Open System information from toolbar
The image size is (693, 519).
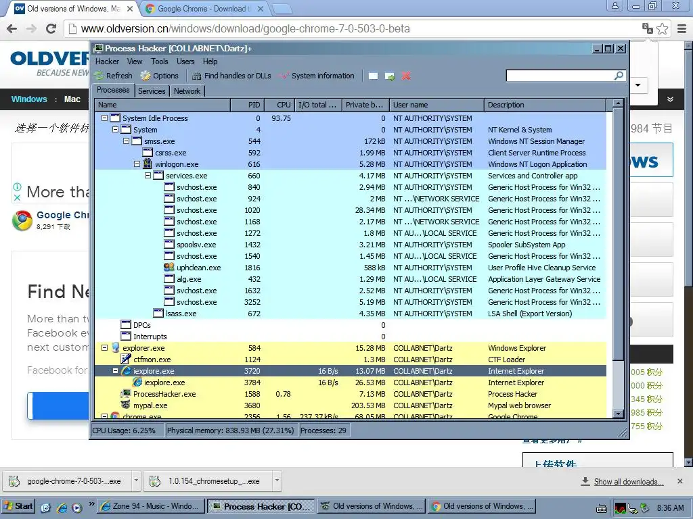point(317,76)
